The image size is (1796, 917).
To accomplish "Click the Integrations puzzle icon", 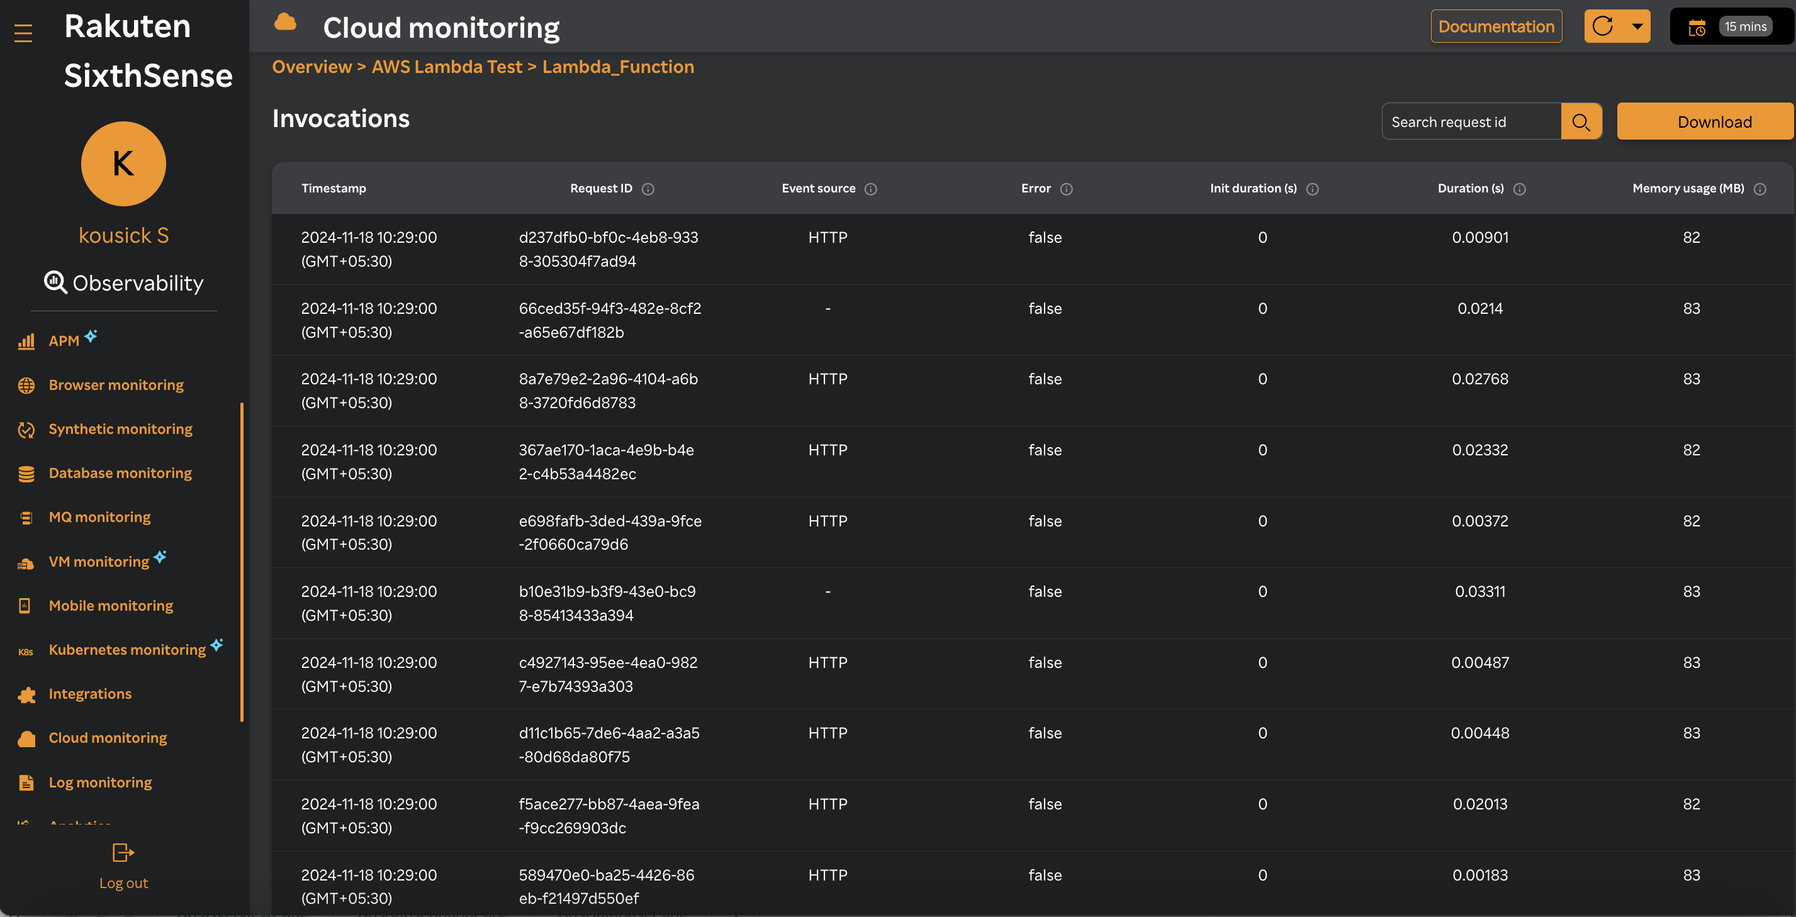I will click(x=26, y=694).
